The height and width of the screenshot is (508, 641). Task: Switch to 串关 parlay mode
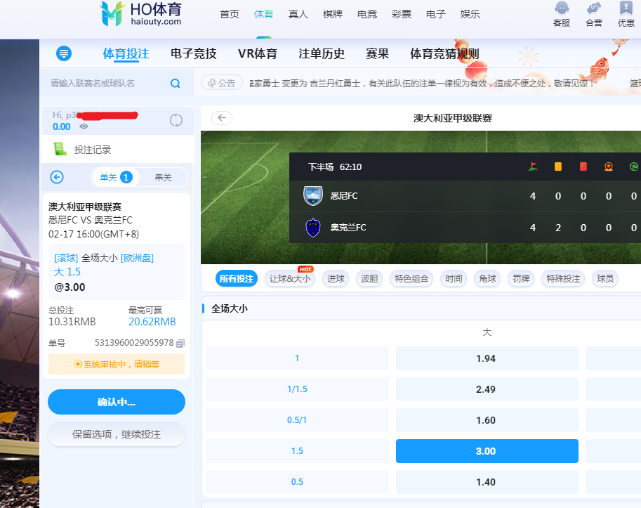point(163,177)
